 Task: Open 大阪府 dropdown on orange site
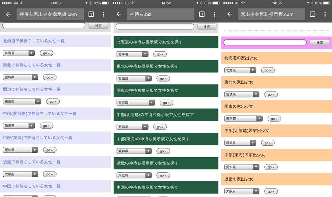click(242, 191)
